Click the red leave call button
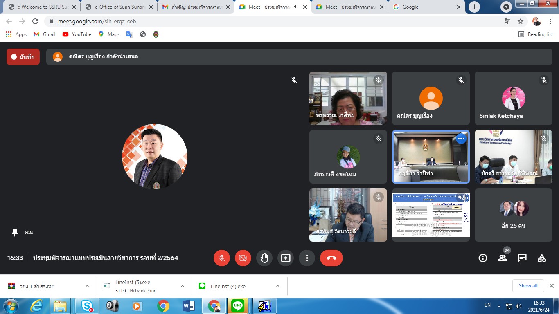 click(x=331, y=258)
